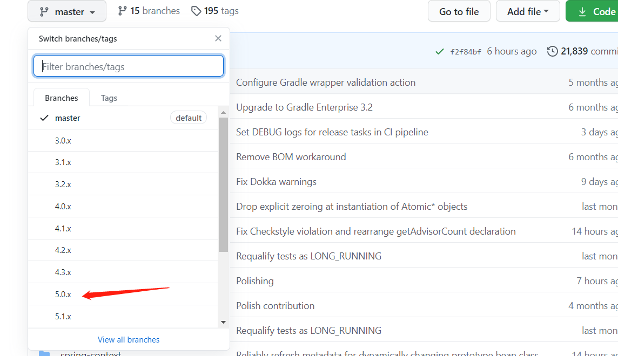Click the tag icon beside 195 tags
Viewport: 618px width, 356px height.
click(196, 10)
